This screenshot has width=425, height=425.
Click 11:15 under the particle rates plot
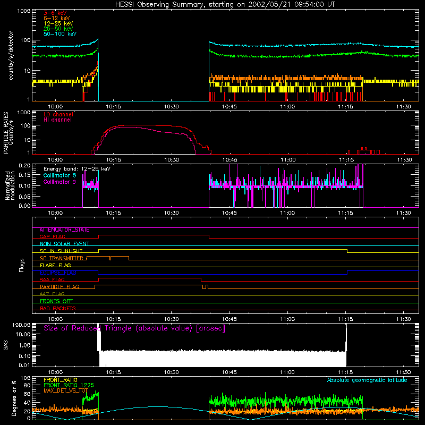pyautogui.click(x=346, y=160)
